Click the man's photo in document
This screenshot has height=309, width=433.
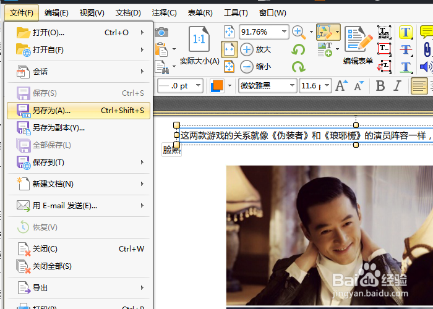[x=330, y=236]
